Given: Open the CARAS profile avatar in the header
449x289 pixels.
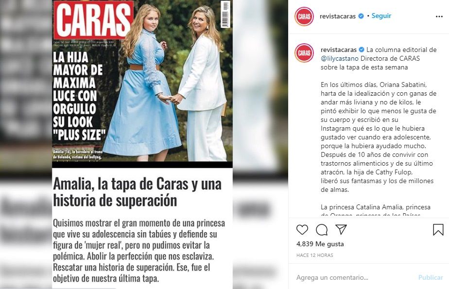Looking at the screenshot, I should coord(304,17).
